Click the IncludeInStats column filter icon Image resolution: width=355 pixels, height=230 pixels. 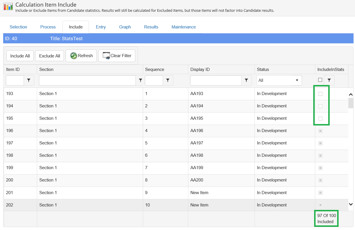click(329, 80)
